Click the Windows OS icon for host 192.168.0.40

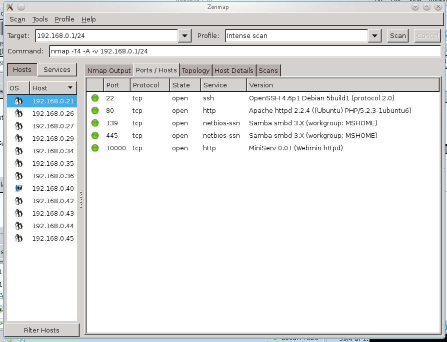pyautogui.click(x=18, y=188)
